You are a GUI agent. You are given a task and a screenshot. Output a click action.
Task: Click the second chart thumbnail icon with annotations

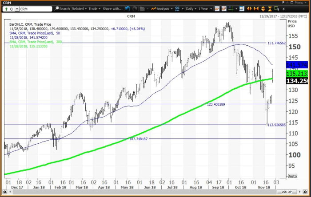[224, 9]
